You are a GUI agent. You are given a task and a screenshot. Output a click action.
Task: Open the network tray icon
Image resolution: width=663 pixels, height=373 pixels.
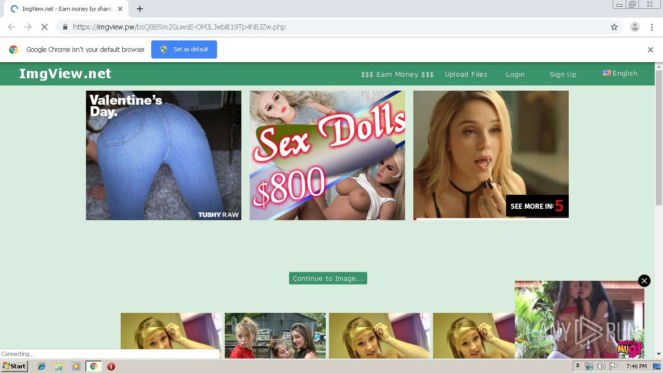coord(589,366)
